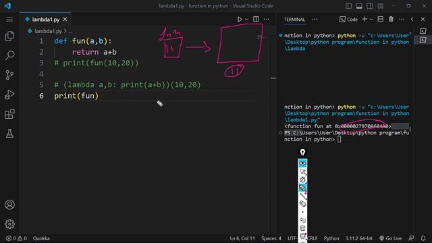Split the editor right

(256, 19)
